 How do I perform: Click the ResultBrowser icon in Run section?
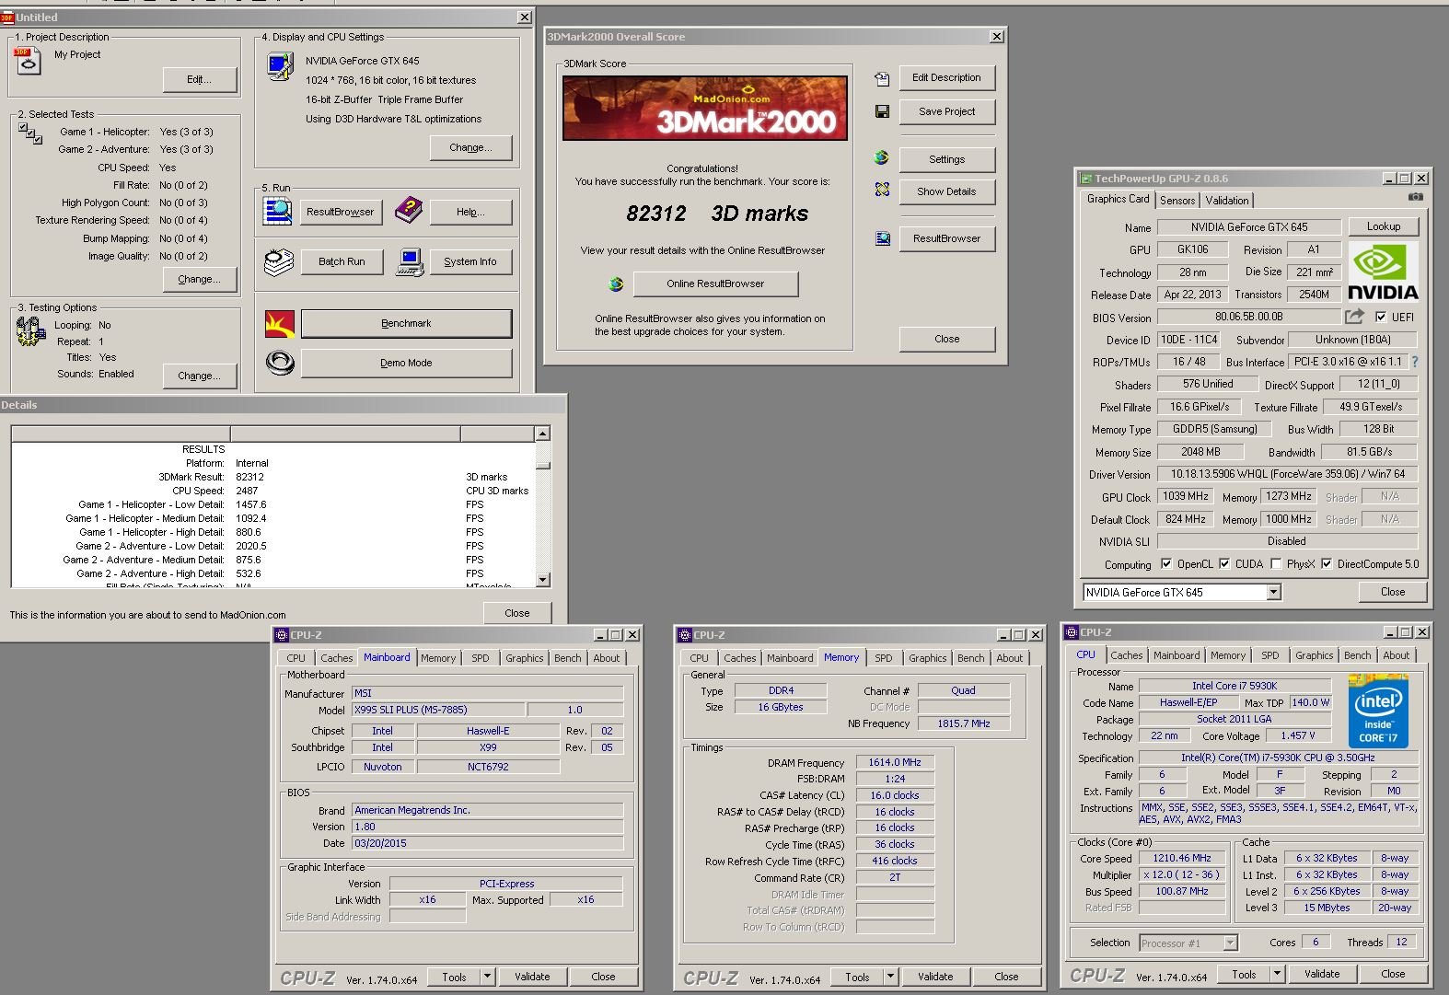pos(277,212)
